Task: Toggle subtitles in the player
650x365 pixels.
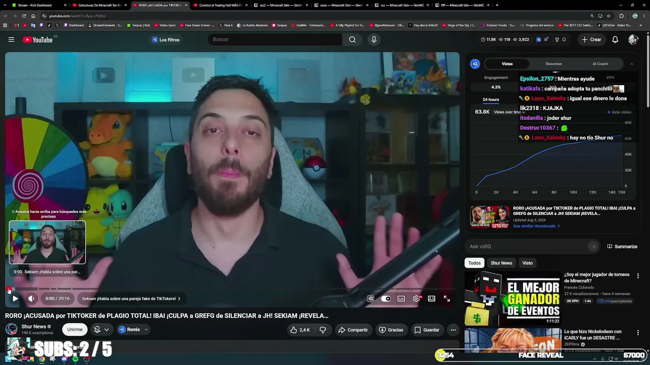Action: pyautogui.click(x=401, y=299)
